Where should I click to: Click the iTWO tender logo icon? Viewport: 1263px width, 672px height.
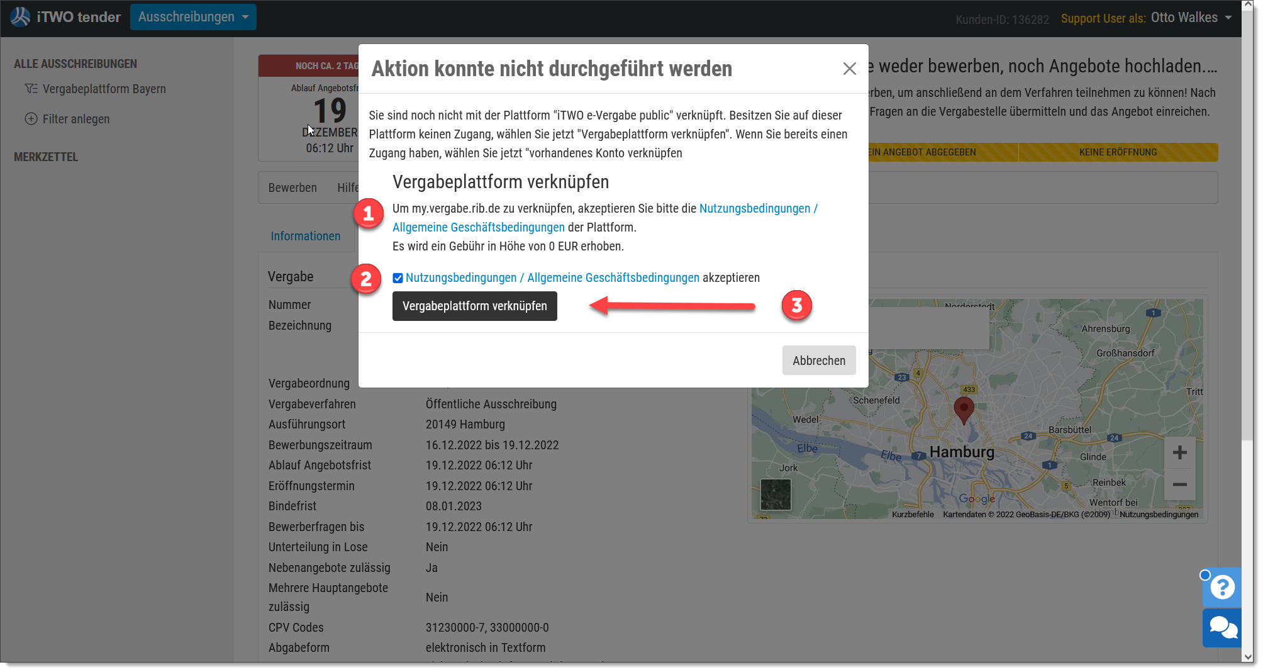click(20, 17)
